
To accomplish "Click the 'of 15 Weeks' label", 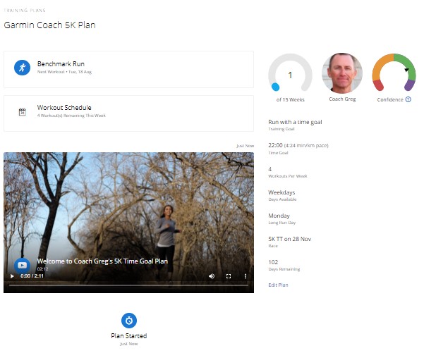I will 291,99.
